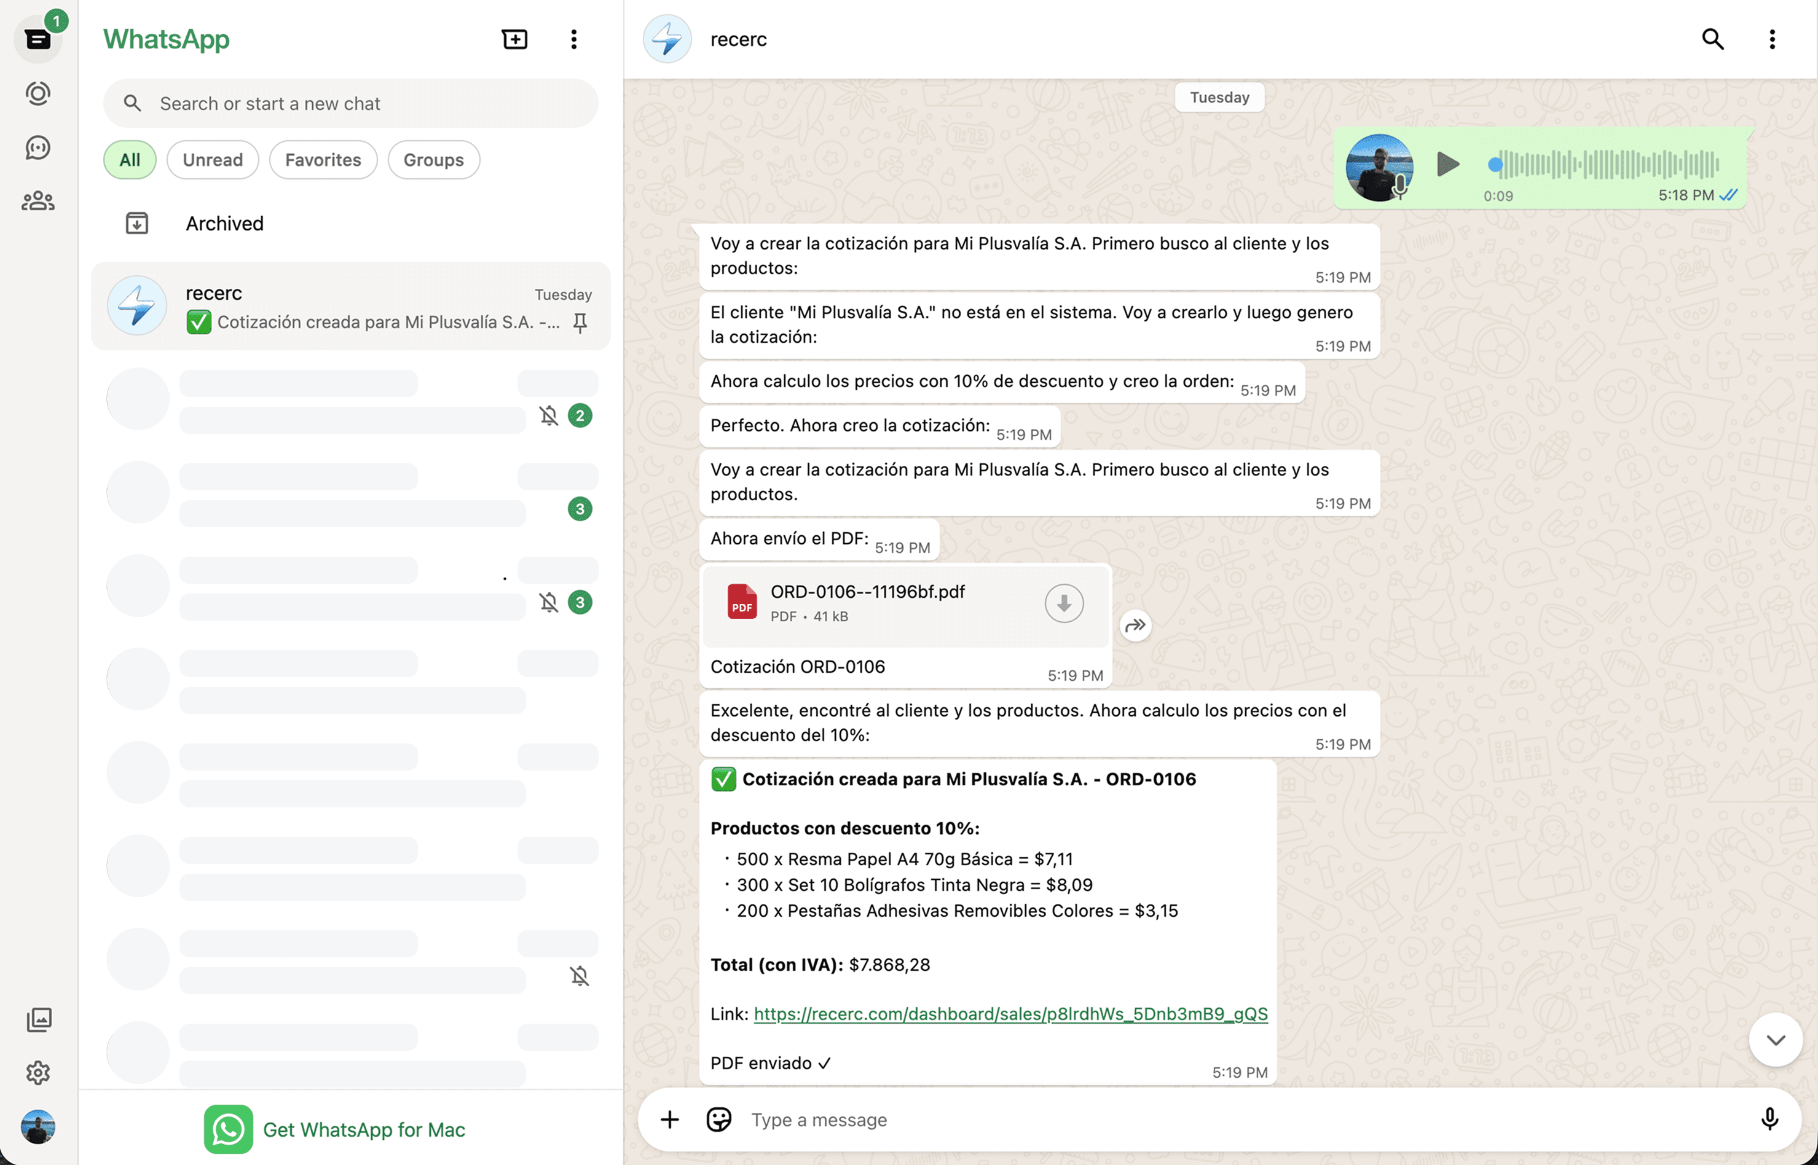The width and height of the screenshot is (1818, 1165).
Task: Search within the recerc conversation
Action: (1713, 39)
